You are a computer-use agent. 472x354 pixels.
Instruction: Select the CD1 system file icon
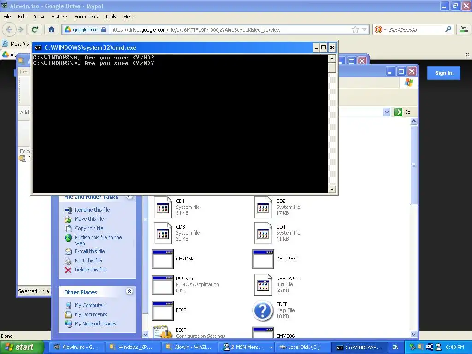[x=163, y=207]
